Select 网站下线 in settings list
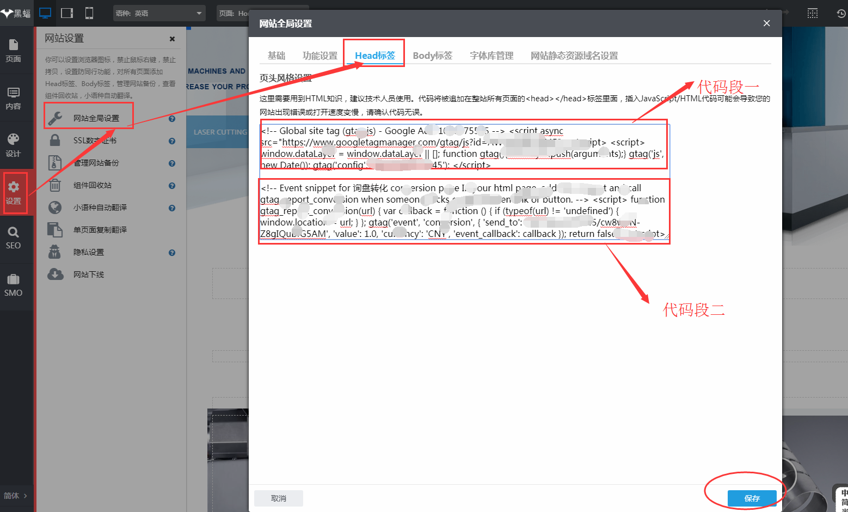This screenshot has height=512, width=848. (89, 275)
